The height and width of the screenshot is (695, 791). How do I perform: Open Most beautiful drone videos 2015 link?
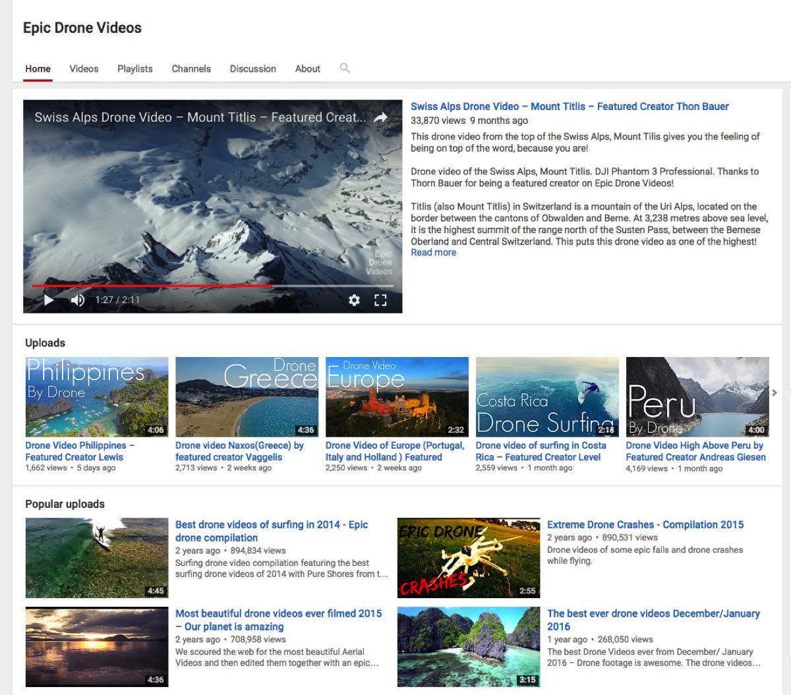click(278, 620)
